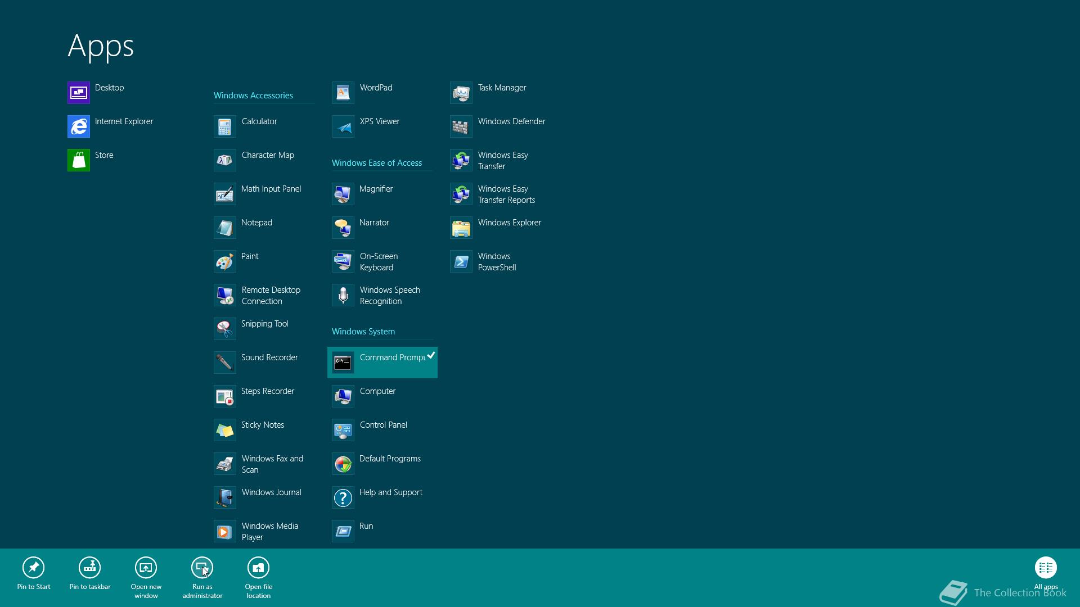The image size is (1080, 607).
Task: Select Windows Accessories group header
Action: [x=253, y=96]
